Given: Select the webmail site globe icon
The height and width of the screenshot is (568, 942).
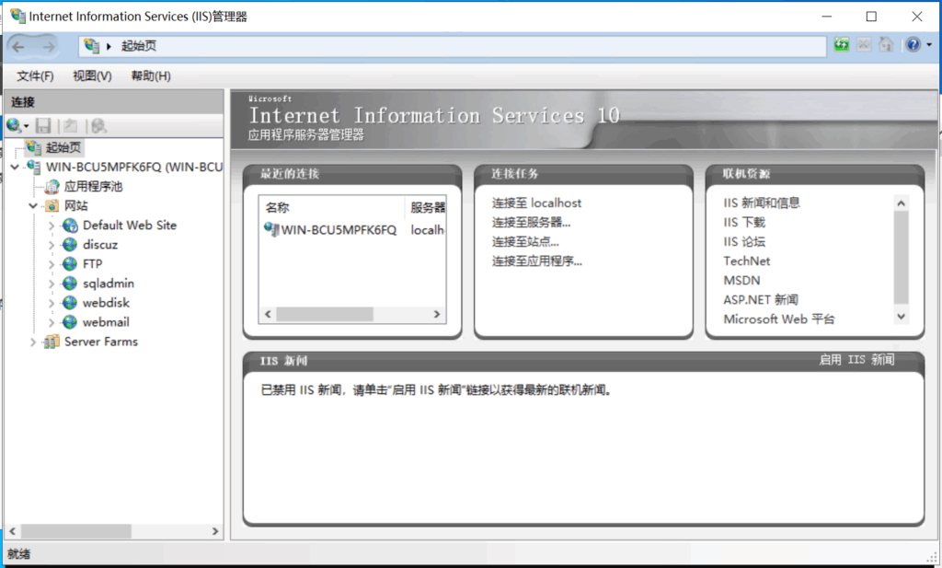Looking at the screenshot, I should coord(70,322).
